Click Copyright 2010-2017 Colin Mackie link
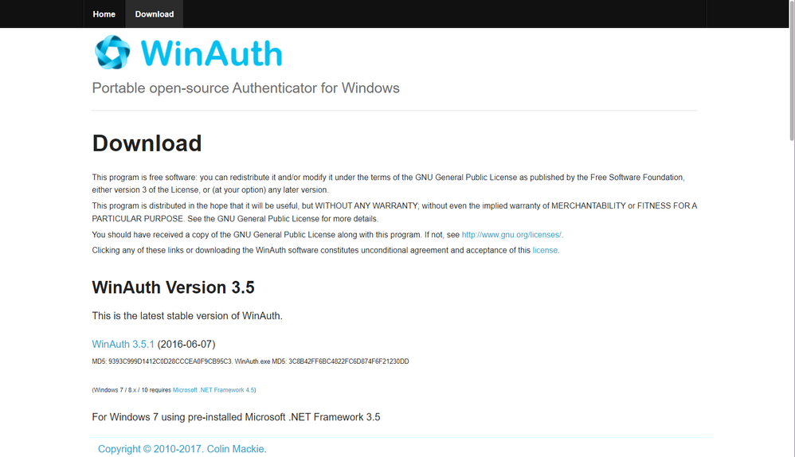Image resolution: width=795 pixels, height=457 pixels. 182,449
